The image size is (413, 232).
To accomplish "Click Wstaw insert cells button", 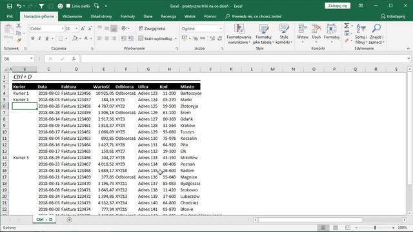I will coord(303,34).
